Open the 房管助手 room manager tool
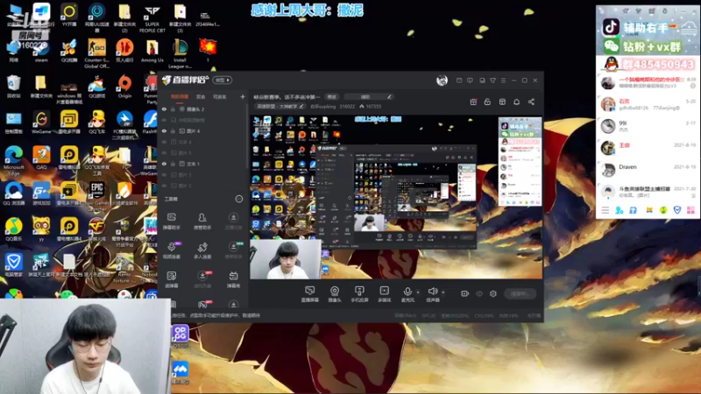 point(202,222)
